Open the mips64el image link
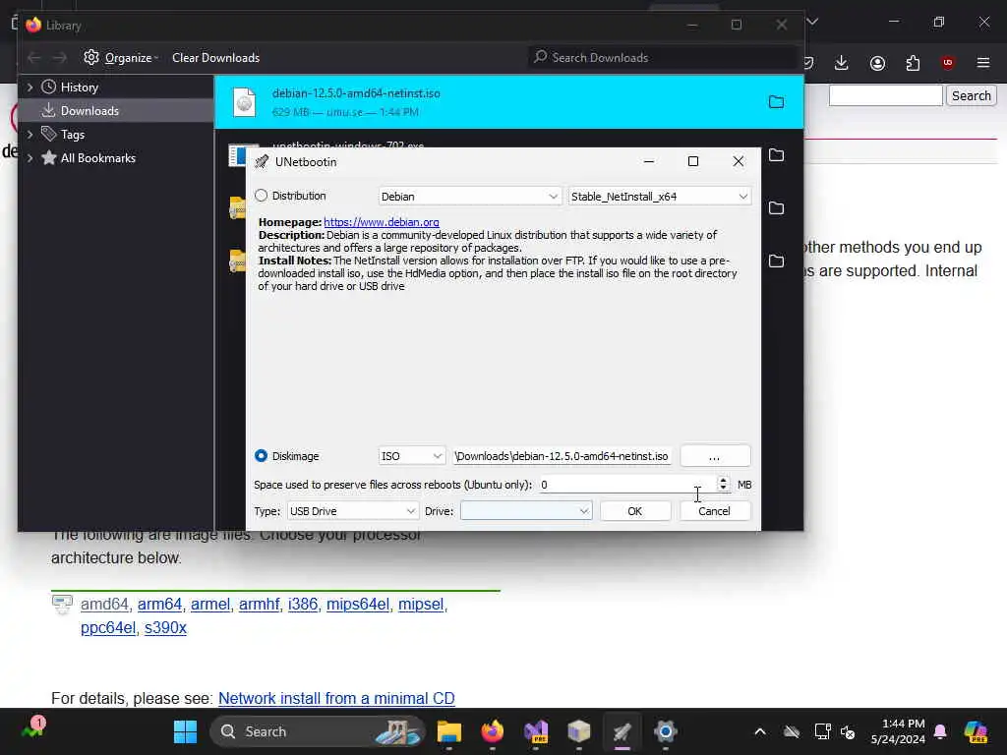 (358, 605)
